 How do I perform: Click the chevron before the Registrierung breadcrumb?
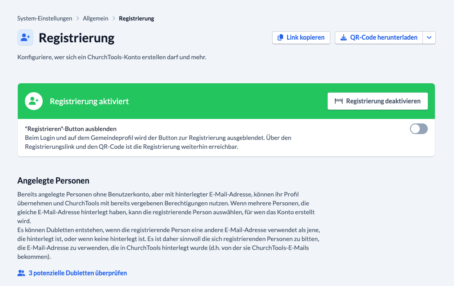coord(113,19)
